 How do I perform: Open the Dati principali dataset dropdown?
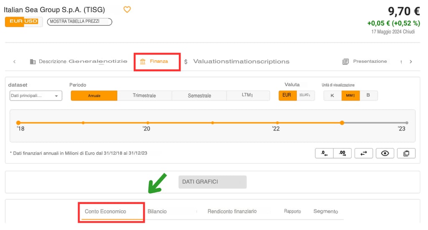[36, 96]
